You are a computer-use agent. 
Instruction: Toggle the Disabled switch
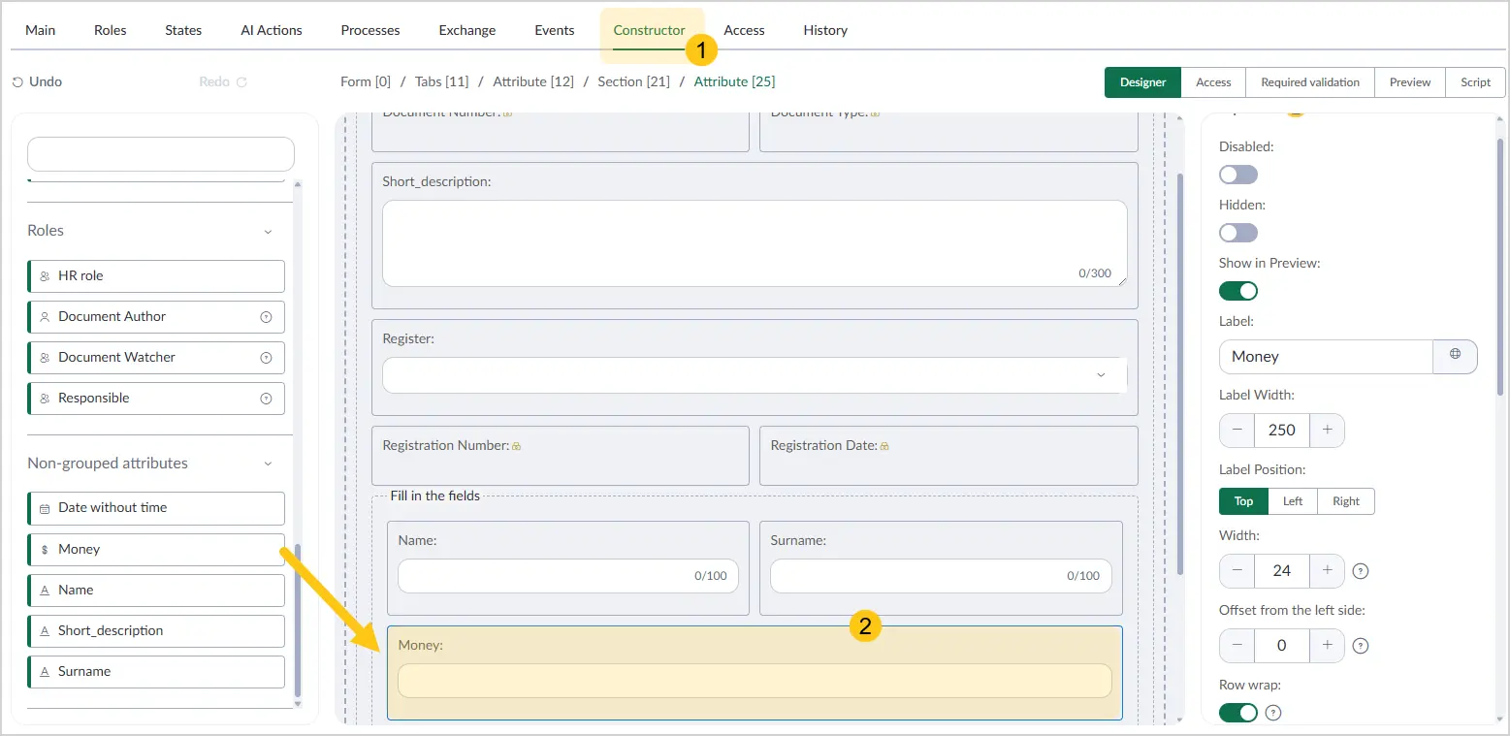tap(1238, 175)
